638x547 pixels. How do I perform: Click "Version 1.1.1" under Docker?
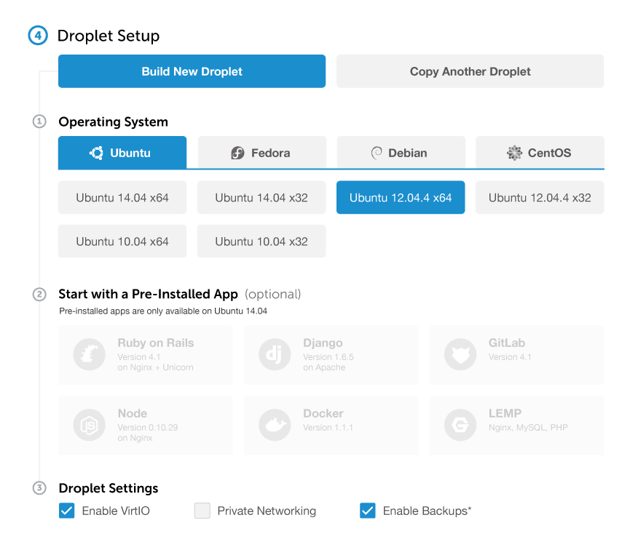(328, 428)
